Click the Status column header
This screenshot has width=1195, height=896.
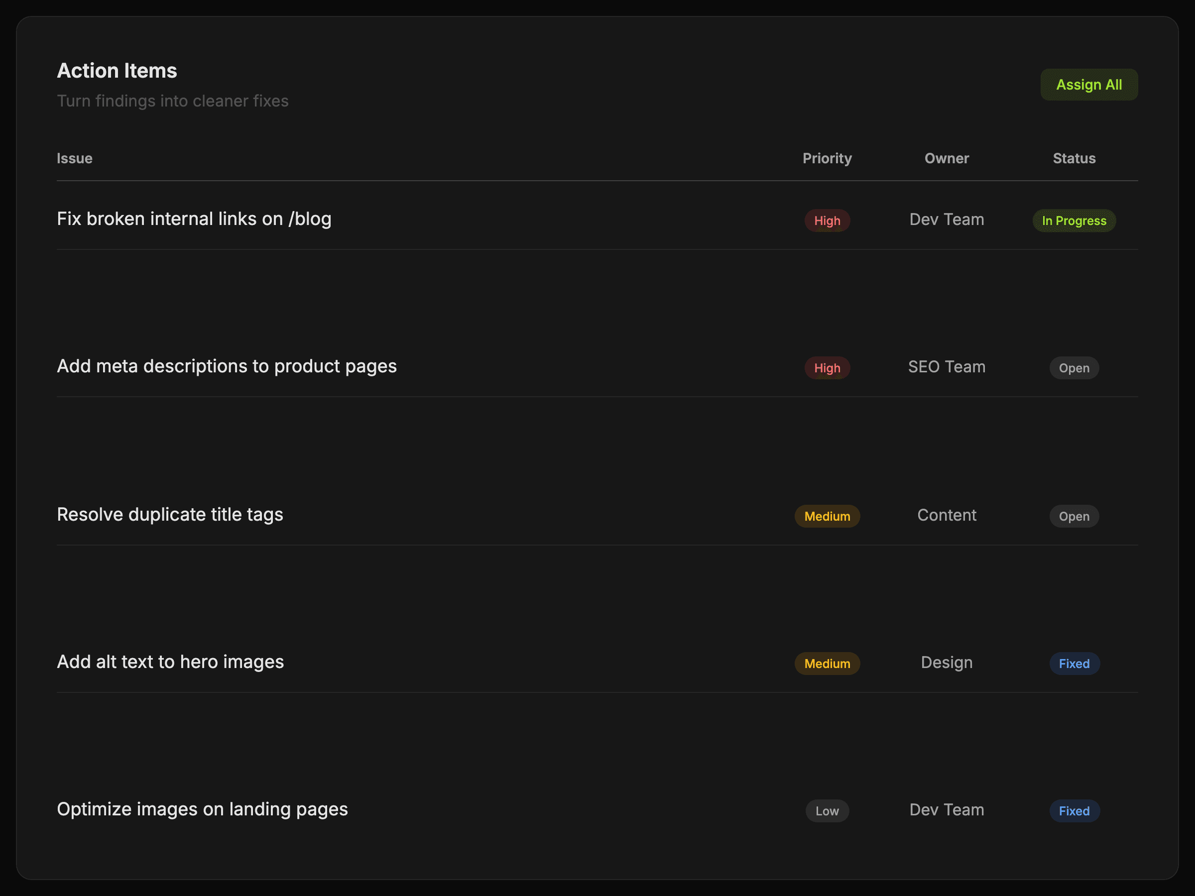click(x=1074, y=158)
